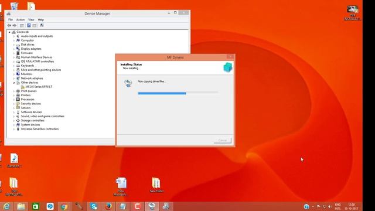This screenshot has width=375, height=211.
Task: Open the tools (wrench) taskbar icon
Action: click(79, 206)
